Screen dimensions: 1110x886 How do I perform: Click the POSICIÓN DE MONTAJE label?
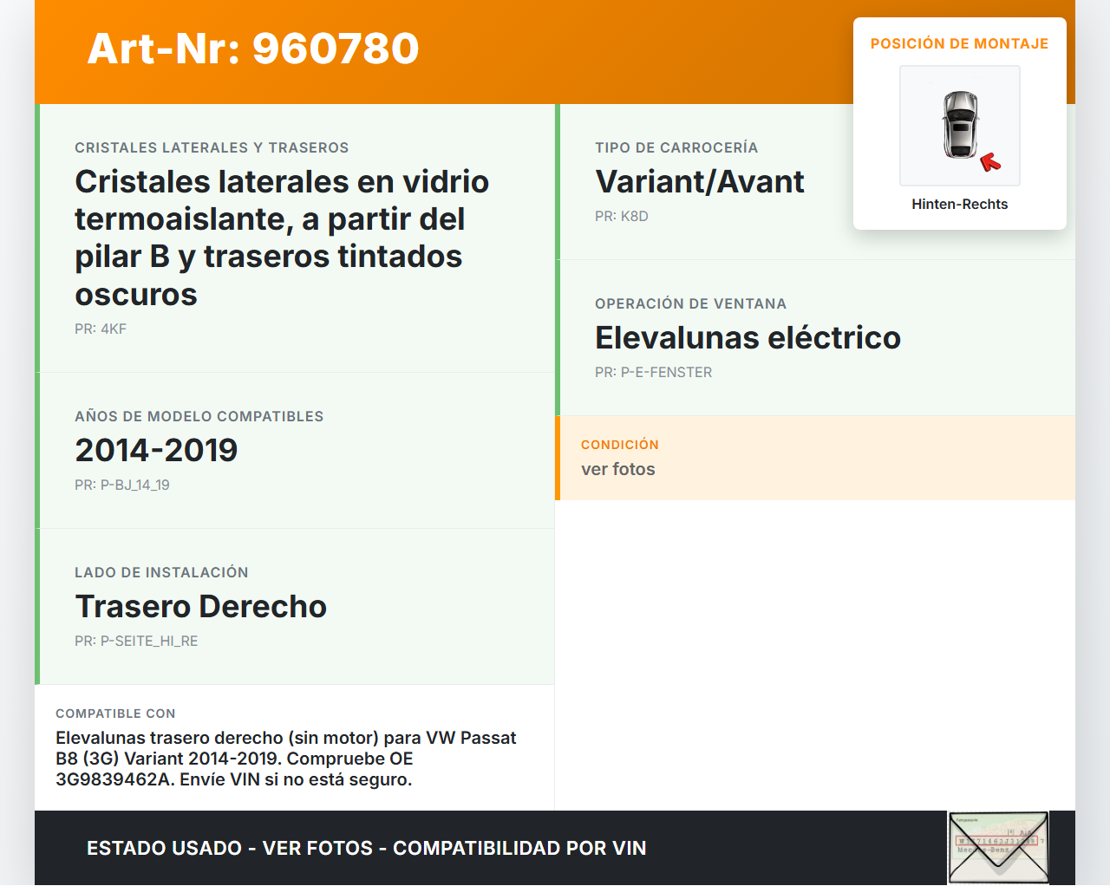point(960,43)
